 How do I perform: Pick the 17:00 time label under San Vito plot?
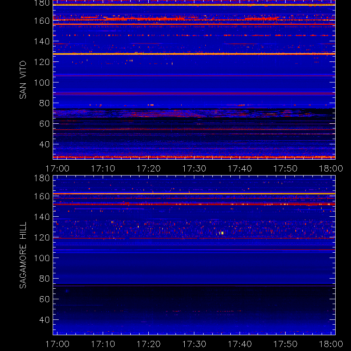click(x=57, y=168)
